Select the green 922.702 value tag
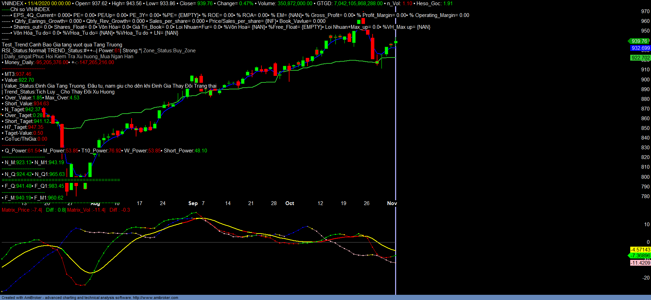 click(640, 58)
